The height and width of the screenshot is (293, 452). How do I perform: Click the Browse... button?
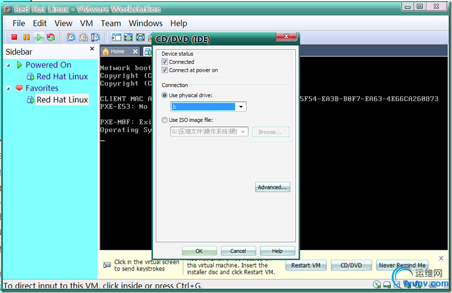coord(270,132)
